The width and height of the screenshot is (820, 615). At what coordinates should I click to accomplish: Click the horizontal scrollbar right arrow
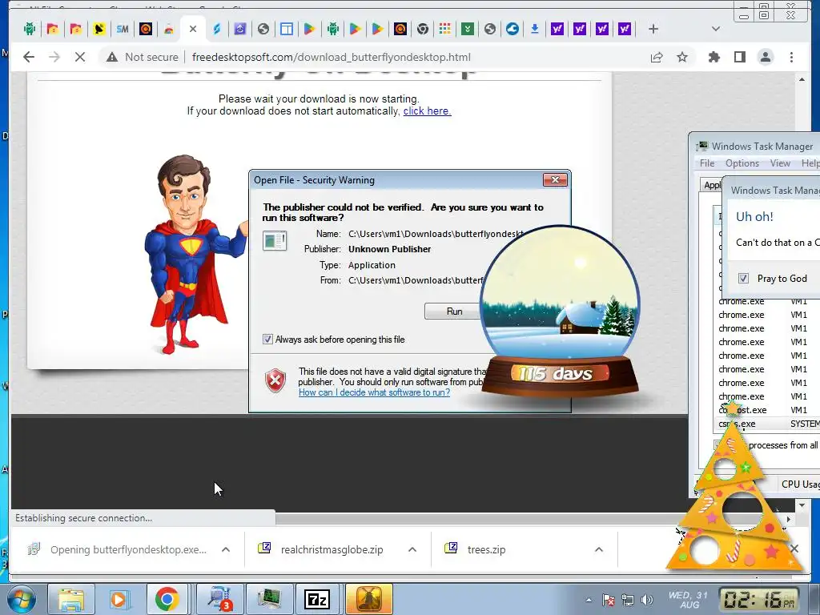[x=789, y=519]
